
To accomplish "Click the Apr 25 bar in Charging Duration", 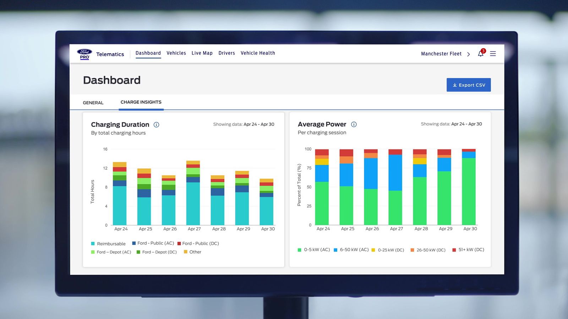I will 144,197.
